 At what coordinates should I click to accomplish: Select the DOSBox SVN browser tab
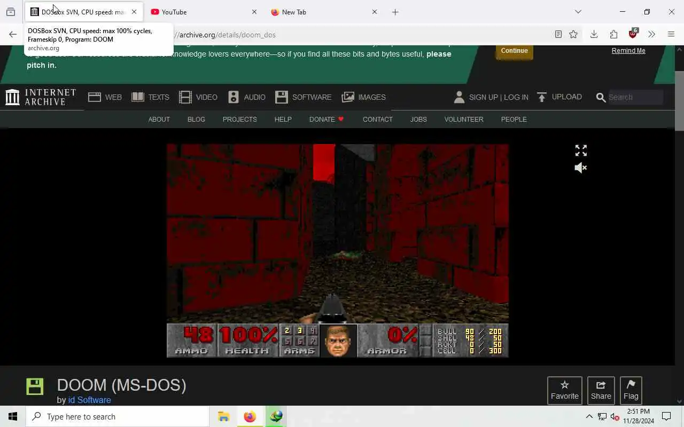pyautogui.click(x=83, y=12)
